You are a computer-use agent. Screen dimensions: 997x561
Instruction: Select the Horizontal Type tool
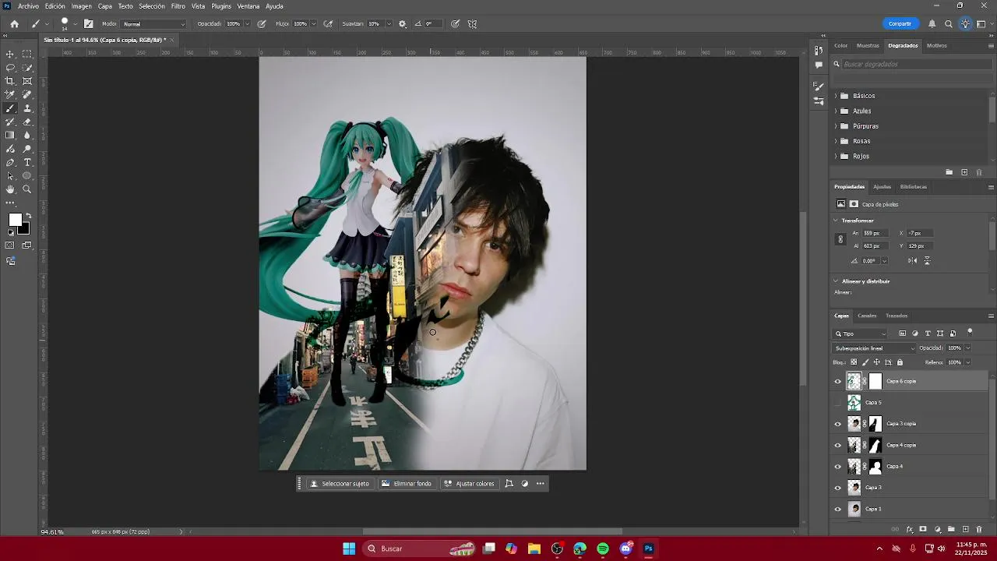(27, 162)
